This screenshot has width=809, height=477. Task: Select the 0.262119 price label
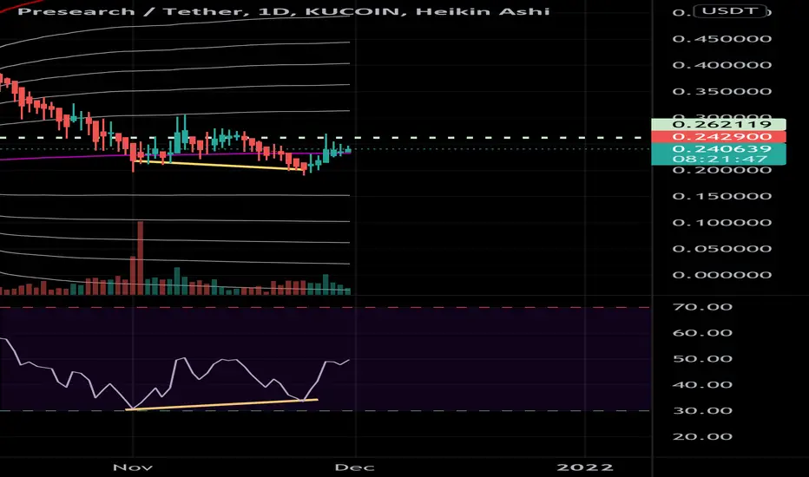pyautogui.click(x=719, y=124)
